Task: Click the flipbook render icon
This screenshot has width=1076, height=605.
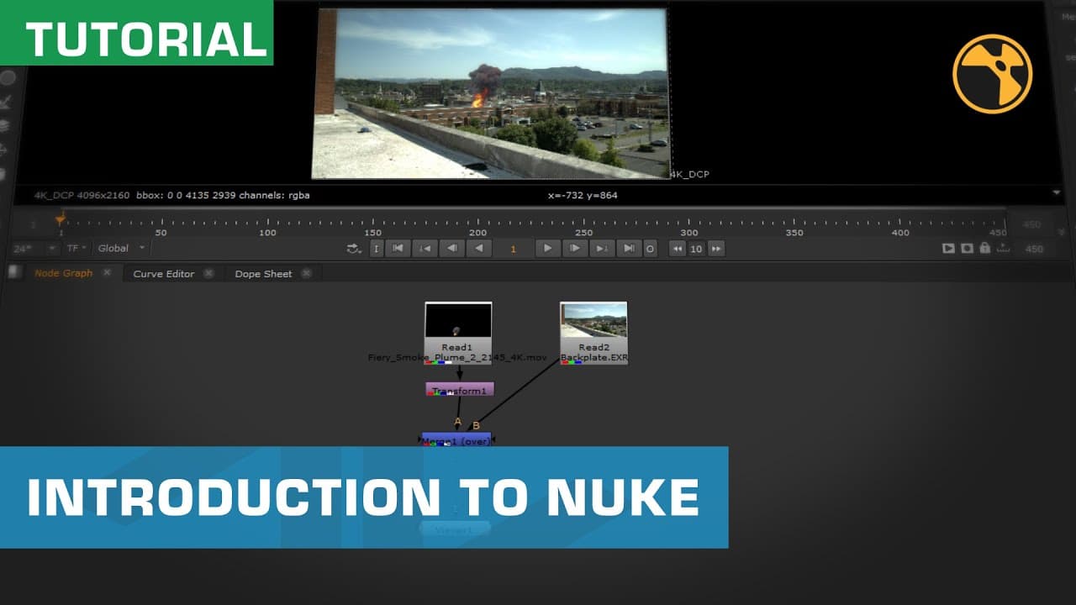Action: tap(948, 249)
